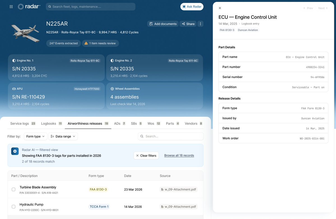
Task: Close the ECU detail panel
Action: 220,8
